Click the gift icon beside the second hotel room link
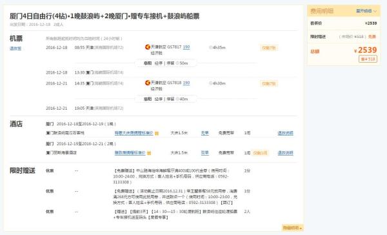Image resolution: width=387 pixels, height=235 pixels. click(x=149, y=153)
